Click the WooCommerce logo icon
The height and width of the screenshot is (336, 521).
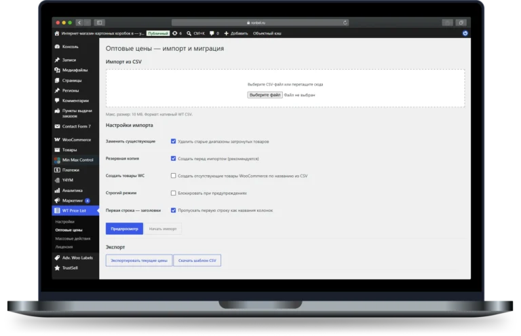[57, 140]
